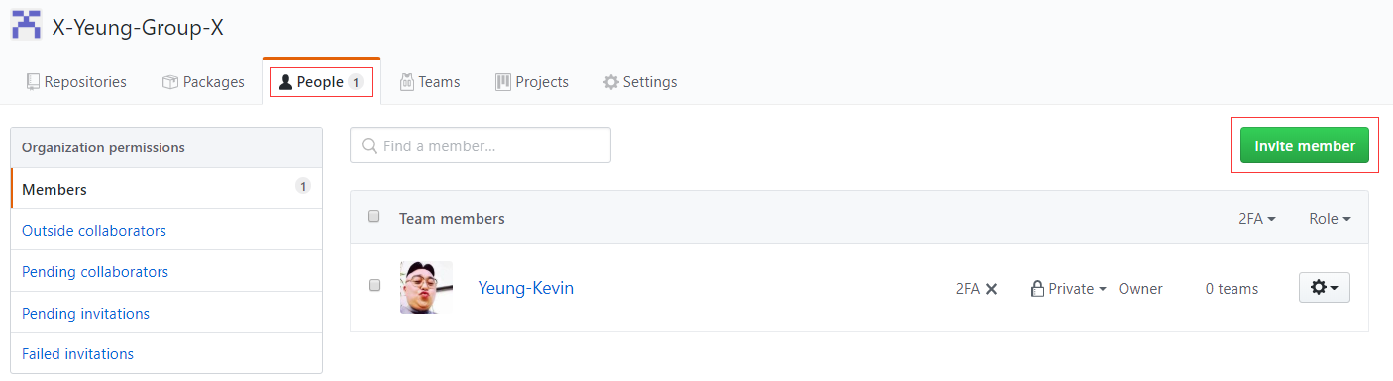Click the X-Yeung-Group-X organization avatar icon

pyautogui.click(x=27, y=25)
